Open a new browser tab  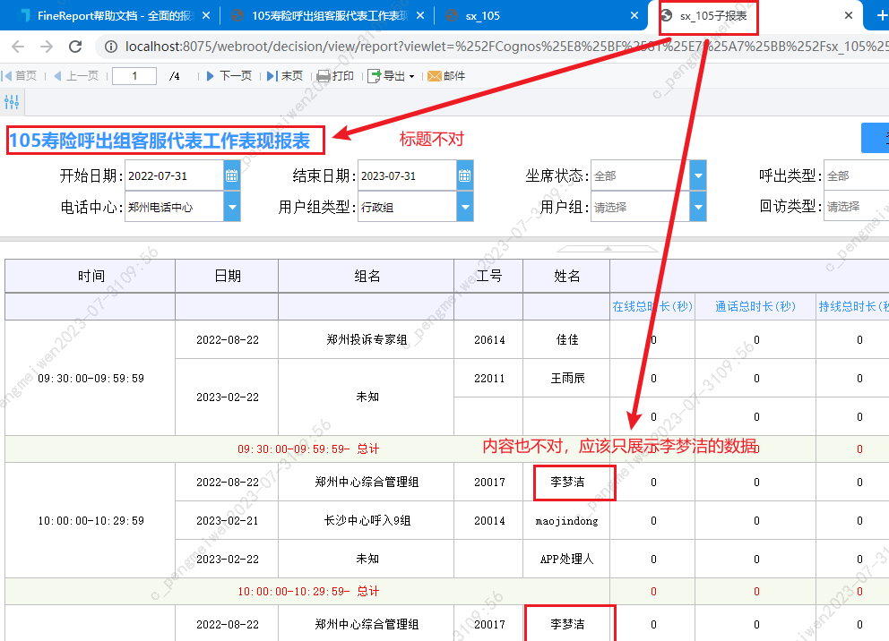pos(882,16)
